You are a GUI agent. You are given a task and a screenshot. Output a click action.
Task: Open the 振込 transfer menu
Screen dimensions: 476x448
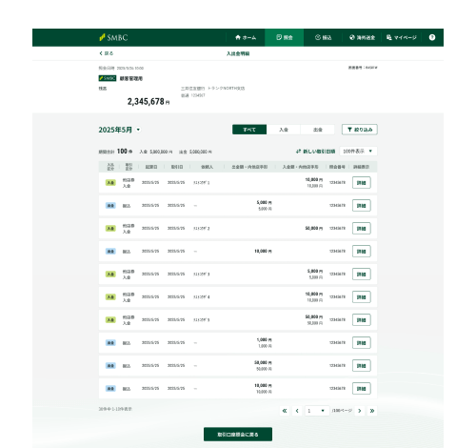(323, 37)
